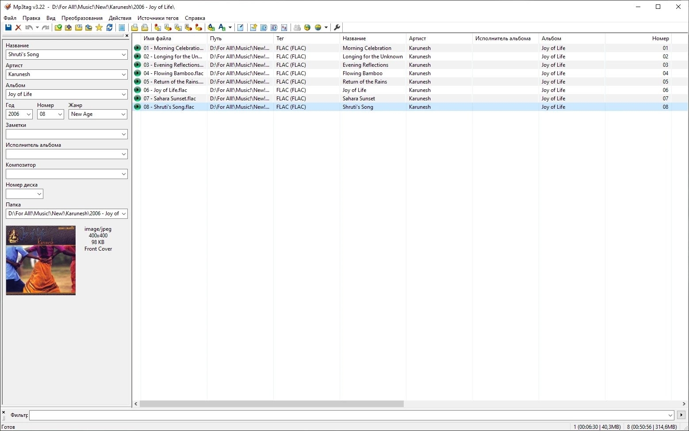Expand the Номер диска dropdown
Image resolution: width=689 pixels, height=431 pixels.
click(x=39, y=194)
